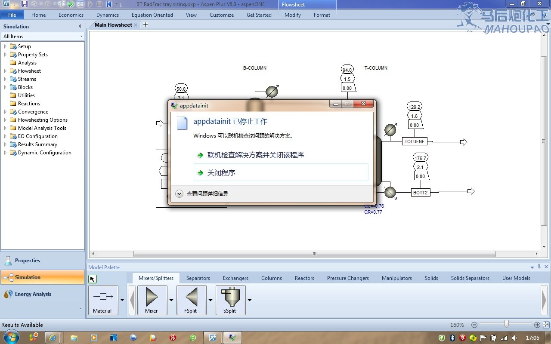Click the B-column condenser icon
This screenshot has width=551, height=344.
click(x=272, y=92)
